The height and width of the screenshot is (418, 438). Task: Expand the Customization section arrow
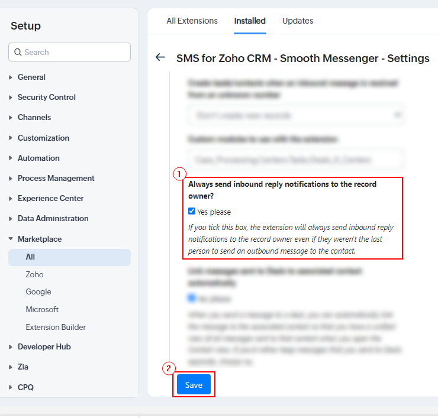click(x=10, y=138)
